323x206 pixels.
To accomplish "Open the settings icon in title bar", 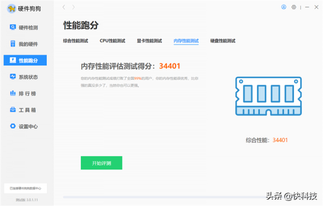I will click(294, 7).
